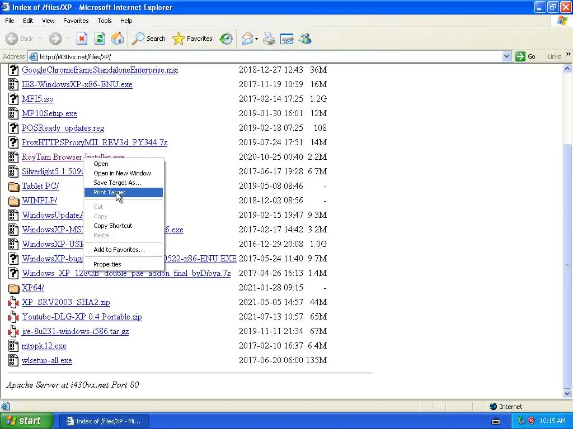Viewport: 573px width, 429px height.
Task: Click the binary icon beside wlsetup-all.exe
Action: tap(13, 360)
